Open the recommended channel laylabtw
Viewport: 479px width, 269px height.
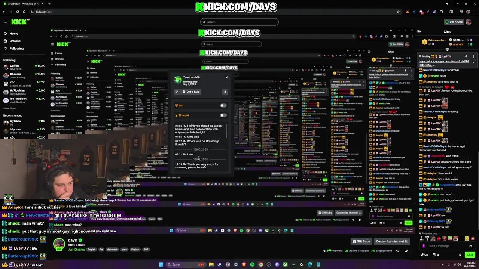pyautogui.click(x=24, y=123)
